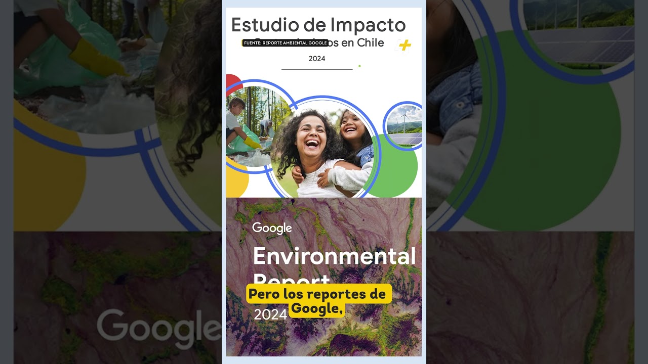Click the "en Chile" subtitle text
The image size is (648, 364).
tap(362, 43)
